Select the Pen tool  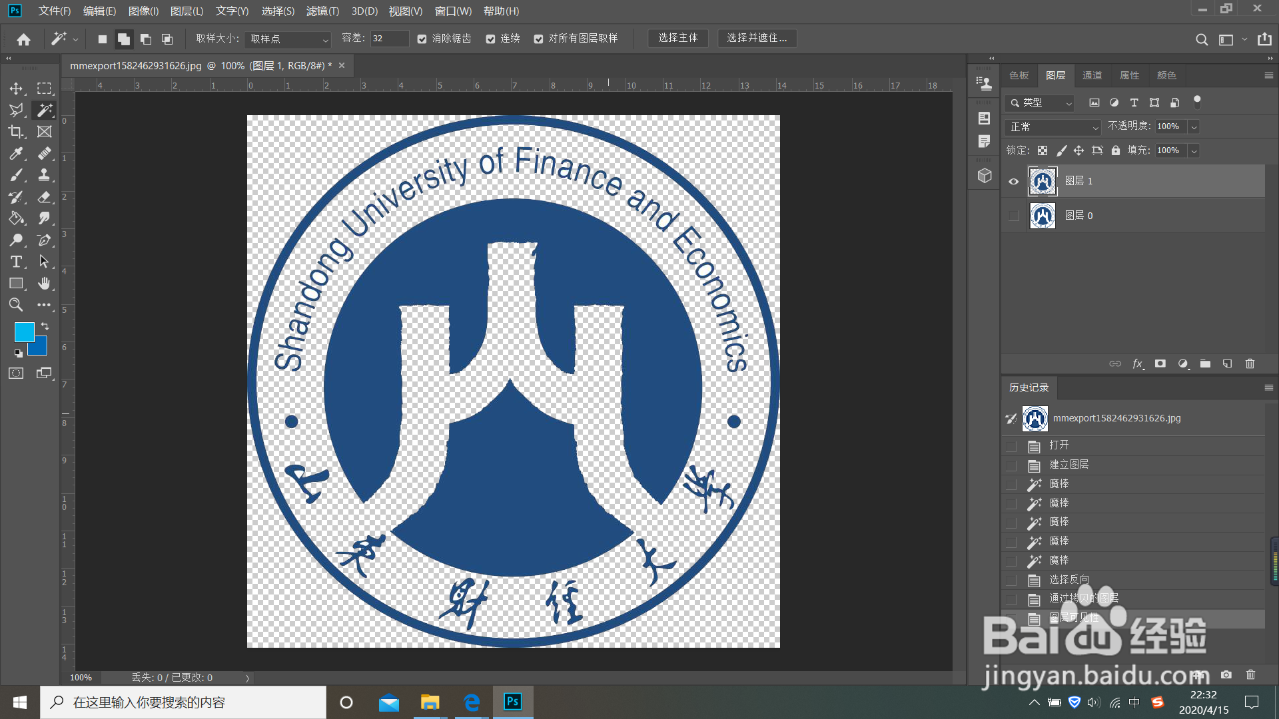click(x=44, y=240)
